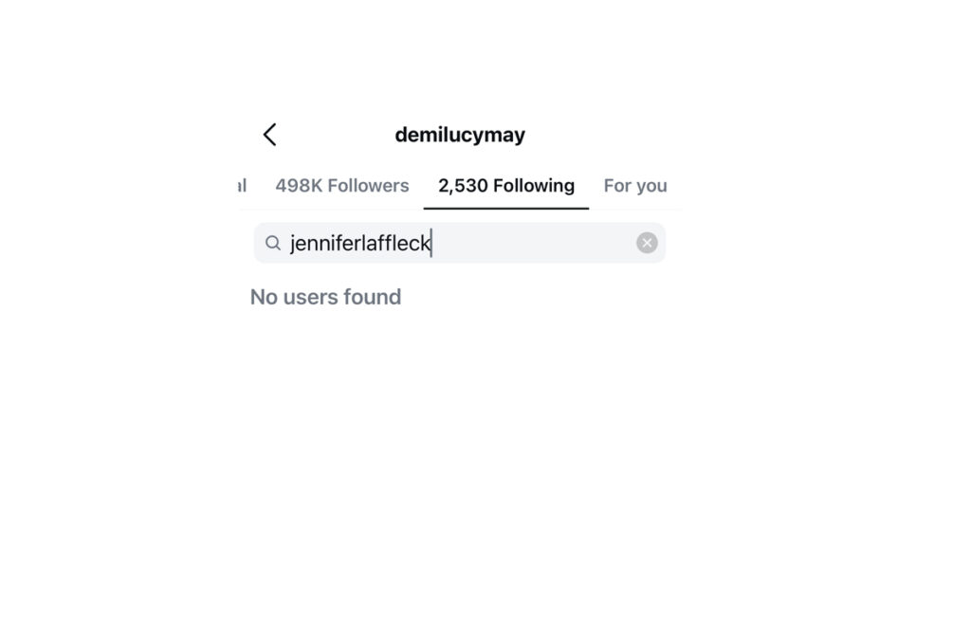Go back using the left arrow
The width and height of the screenshot is (971, 626).
pos(269,135)
